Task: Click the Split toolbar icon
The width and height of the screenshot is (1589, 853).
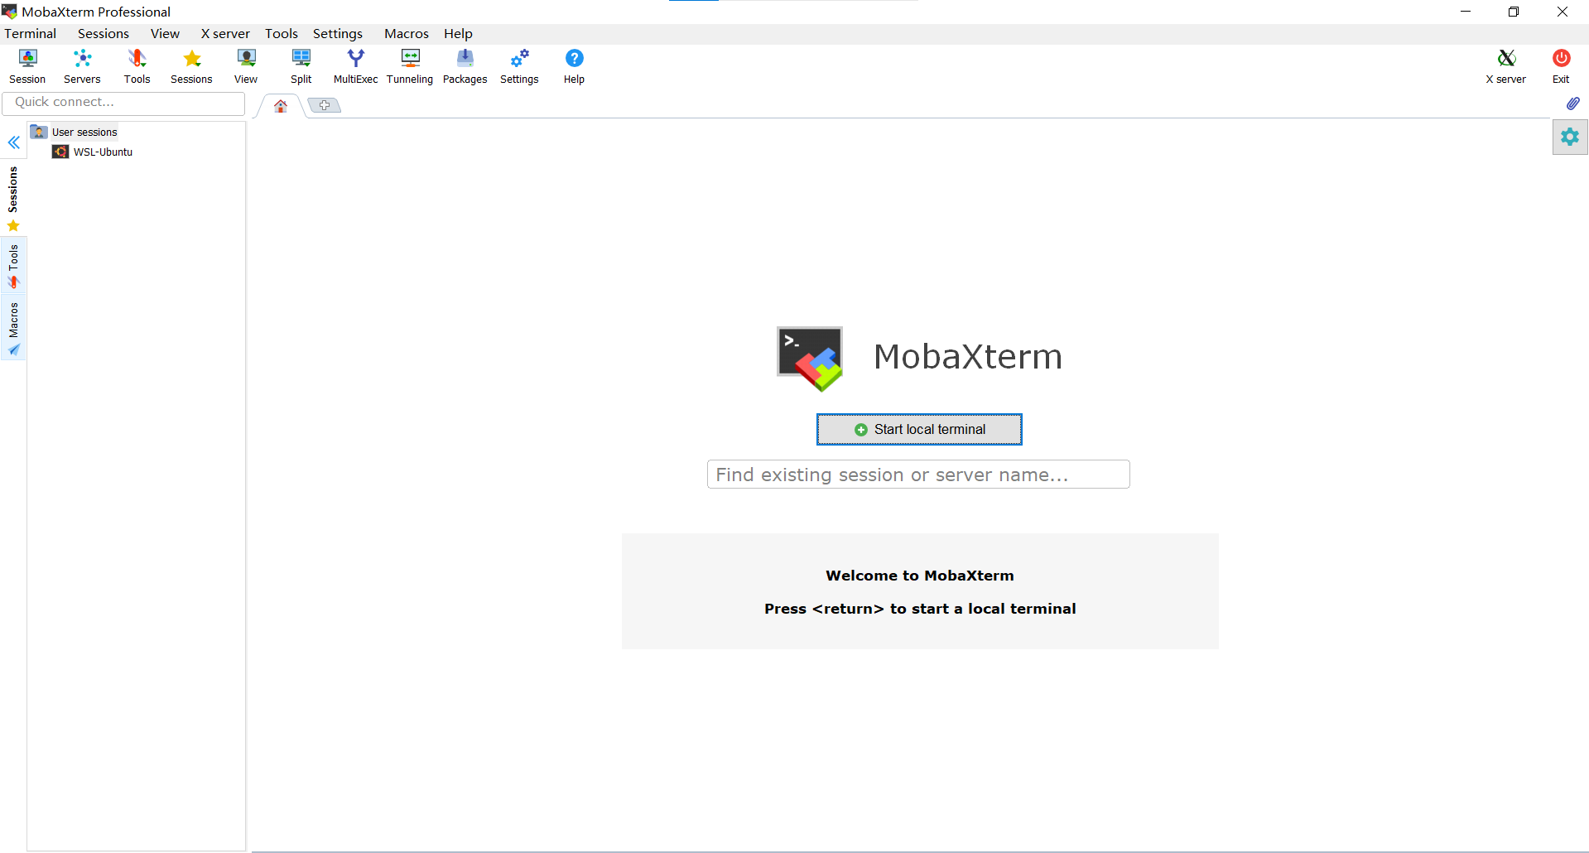Action: click(x=301, y=66)
